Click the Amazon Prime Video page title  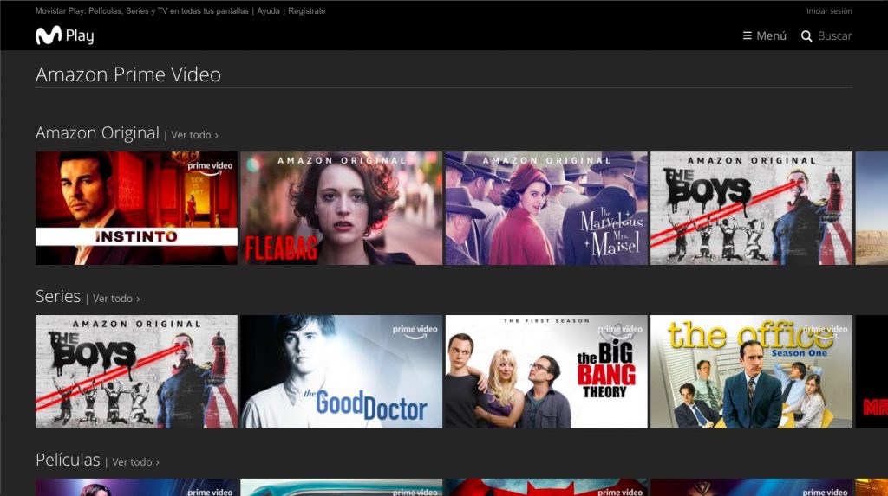[128, 74]
